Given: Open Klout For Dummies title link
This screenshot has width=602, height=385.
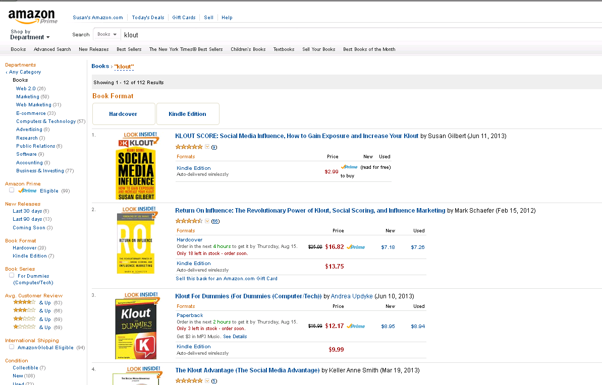Looking at the screenshot, I should 248,296.
